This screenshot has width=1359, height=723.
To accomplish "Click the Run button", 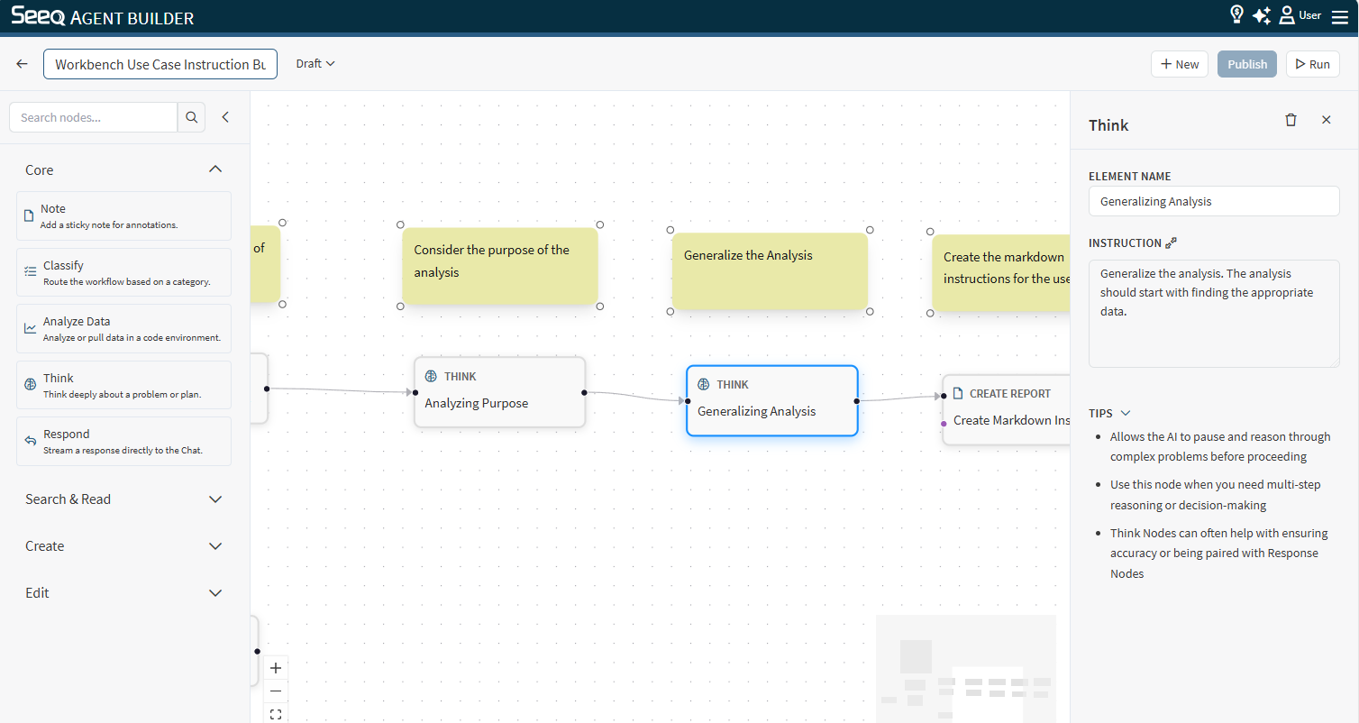I will click(x=1312, y=64).
